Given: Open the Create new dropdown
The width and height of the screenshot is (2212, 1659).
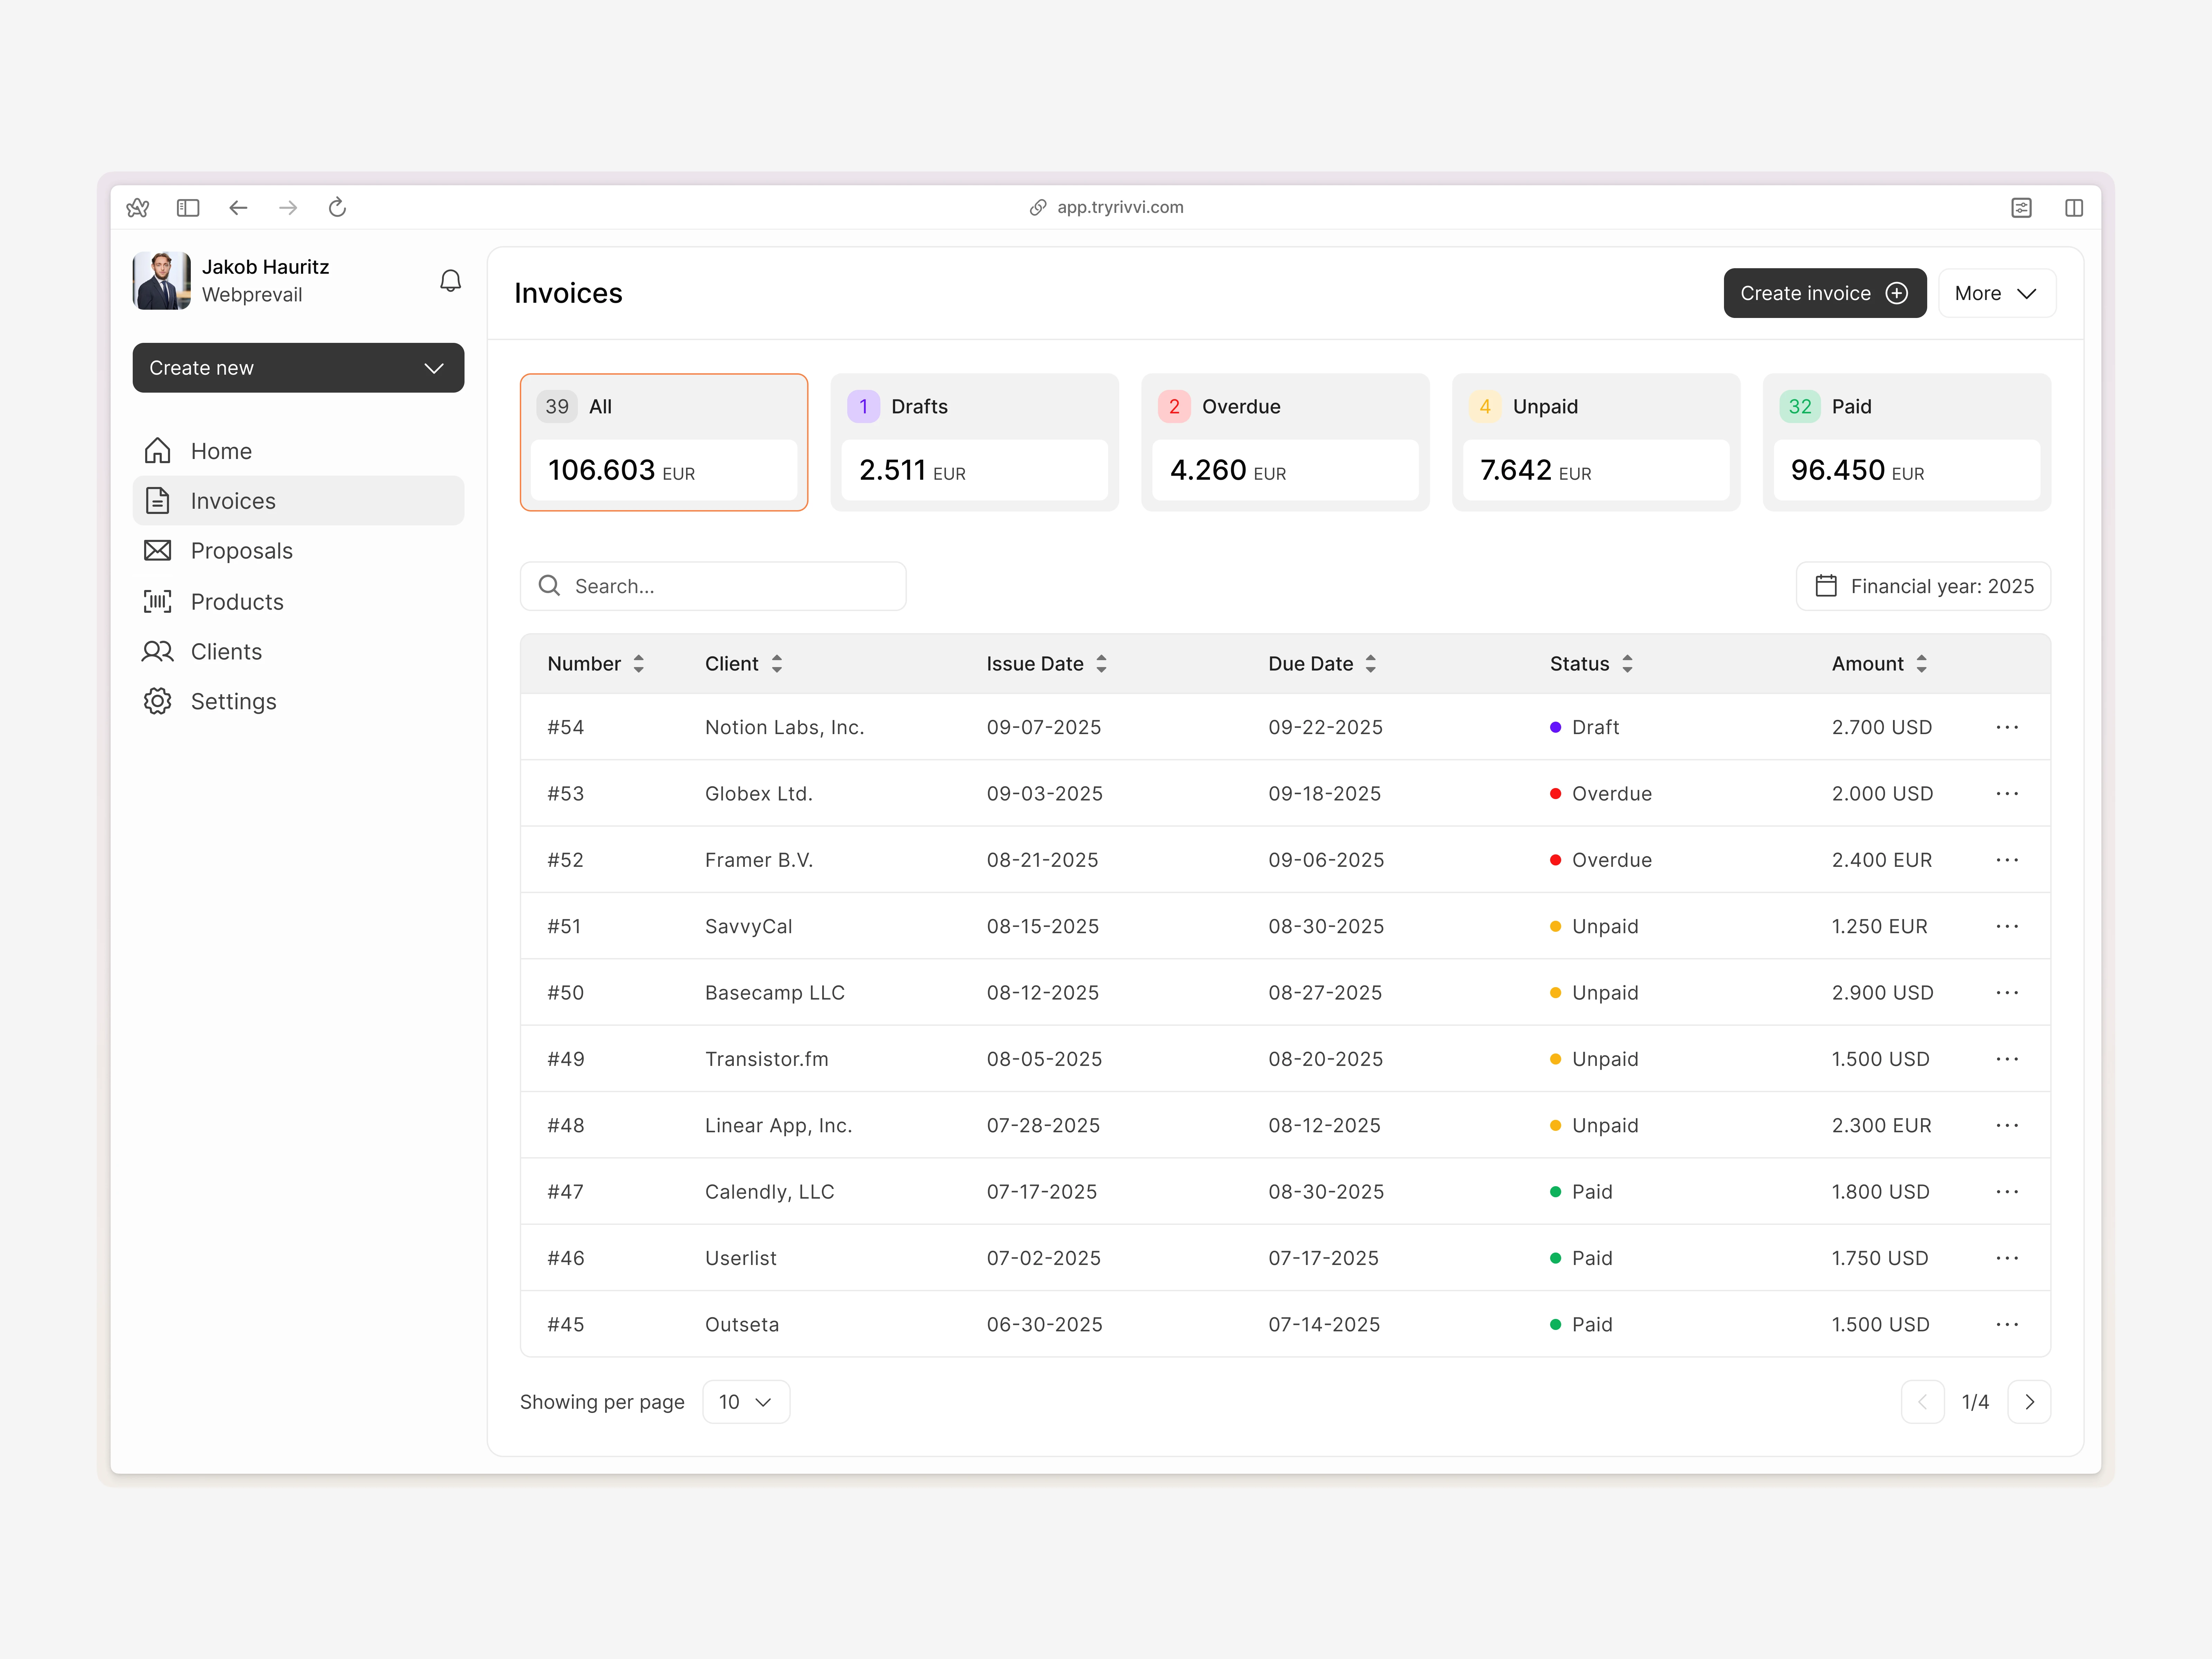Looking at the screenshot, I should (x=298, y=368).
